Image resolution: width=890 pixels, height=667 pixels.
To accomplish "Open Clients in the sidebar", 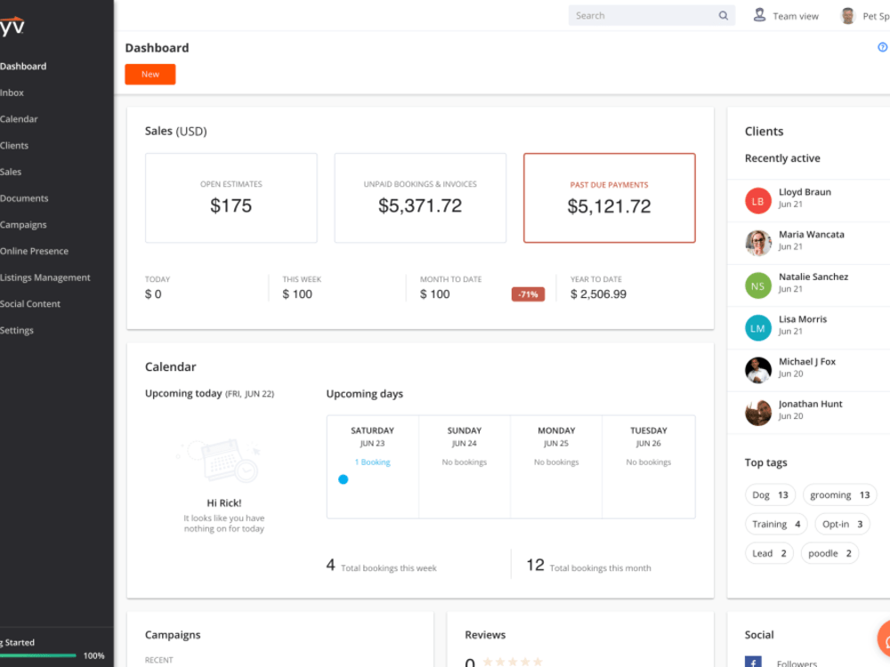I will [14, 145].
